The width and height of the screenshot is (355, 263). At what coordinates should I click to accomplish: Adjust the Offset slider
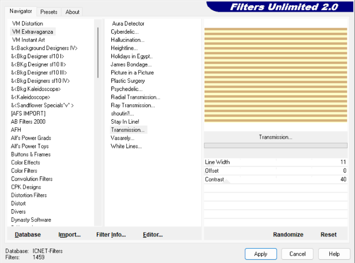coord(275,171)
